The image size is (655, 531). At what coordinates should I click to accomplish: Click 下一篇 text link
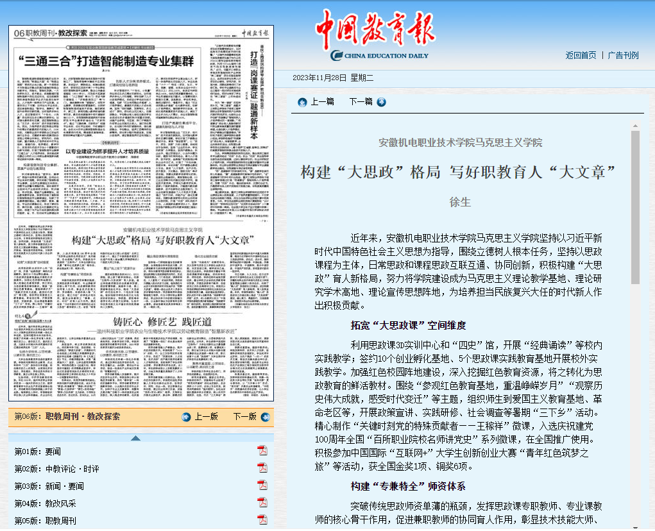coord(361,102)
